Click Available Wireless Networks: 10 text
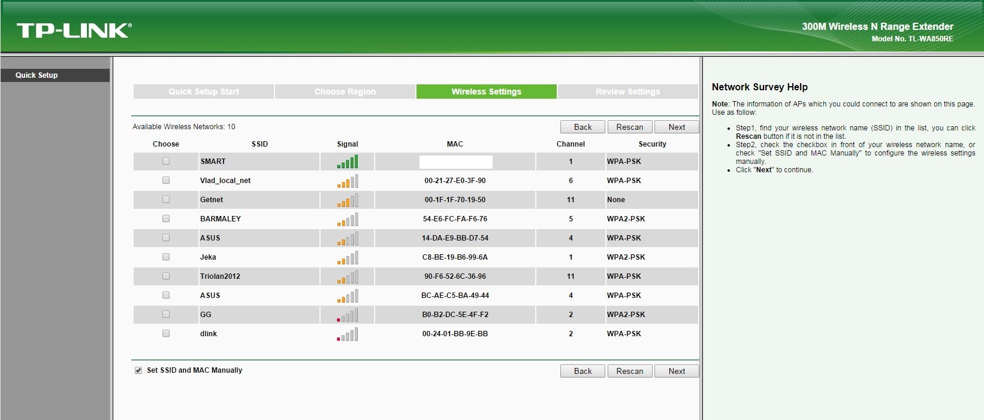Viewport: 984px width, 420px height. point(184,127)
